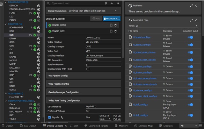Toggle Include in build for ti_board_config.c
The height and width of the screenshot is (129, 204).
[191, 37]
